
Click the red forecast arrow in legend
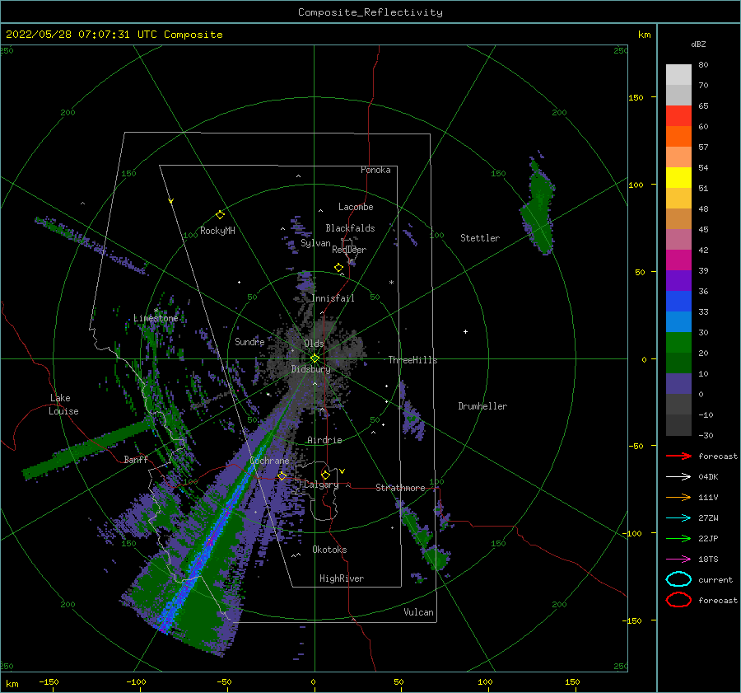pos(678,456)
